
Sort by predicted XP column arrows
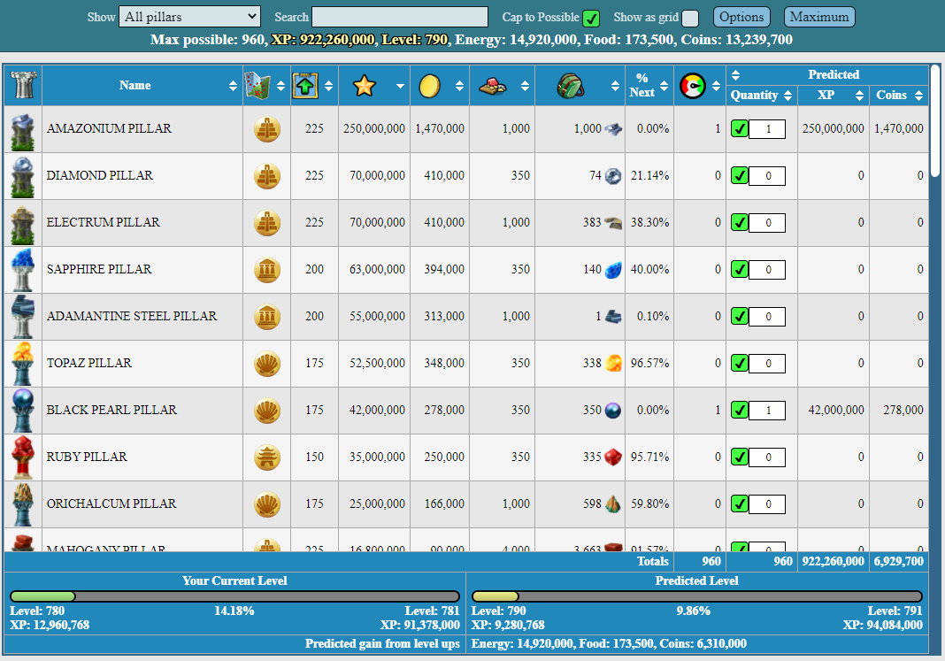coord(859,96)
